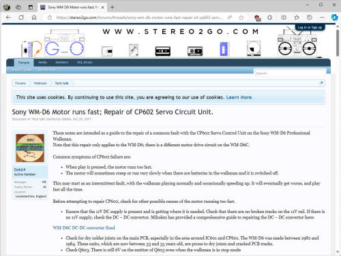Click the browser address bar URL

click(x=139, y=18)
